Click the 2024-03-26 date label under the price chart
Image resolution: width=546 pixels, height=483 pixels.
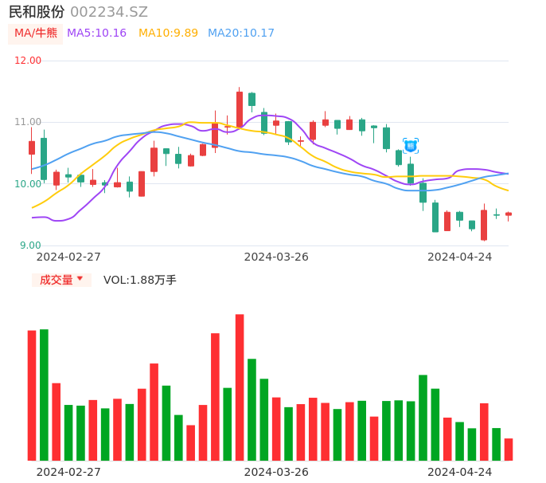[x=276, y=257]
